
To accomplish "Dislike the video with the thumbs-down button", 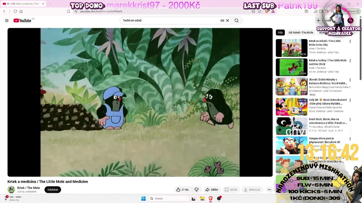I will tap(197, 190).
